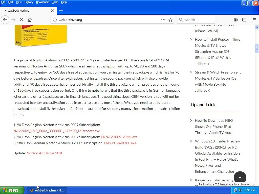Click the vertical scrollbar thumb

[257, 49]
